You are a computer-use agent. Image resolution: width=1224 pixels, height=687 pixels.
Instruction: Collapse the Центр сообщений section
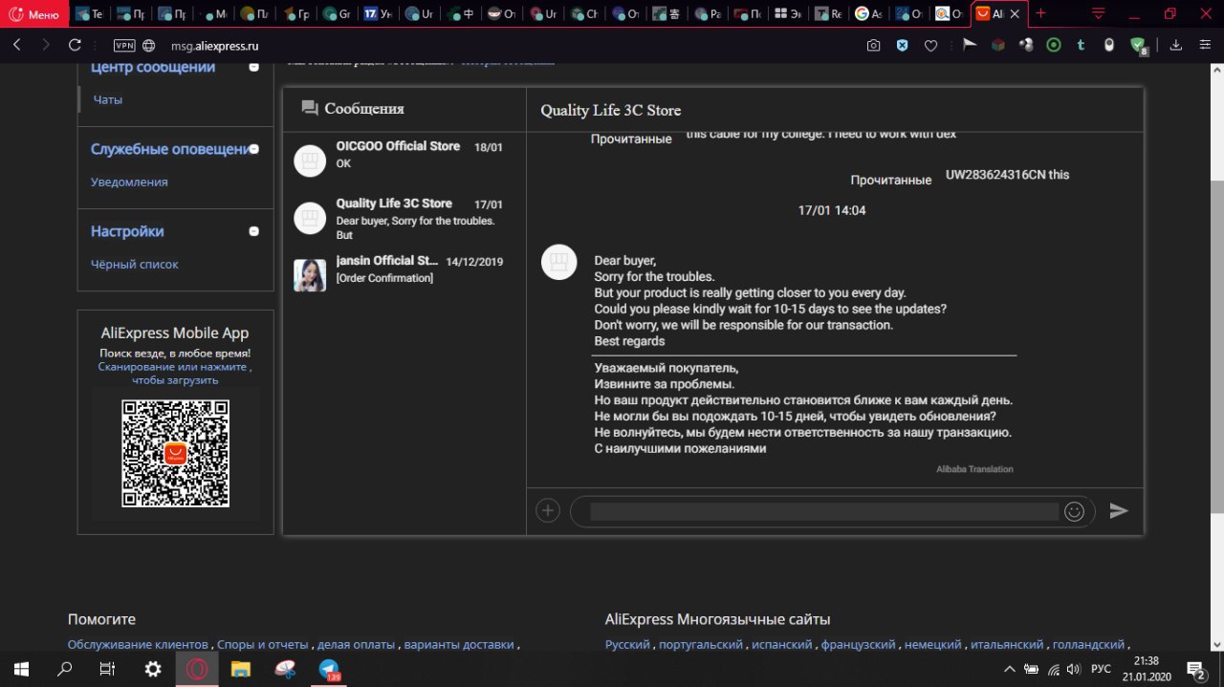click(x=253, y=67)
